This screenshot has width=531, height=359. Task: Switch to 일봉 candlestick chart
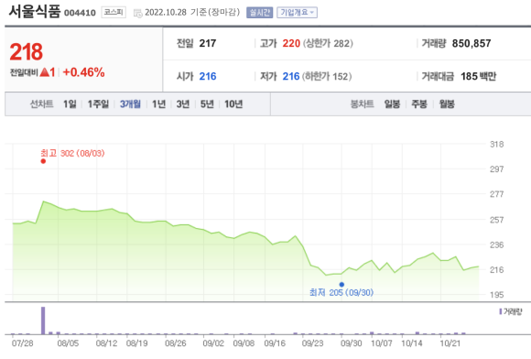click(392, 104)
